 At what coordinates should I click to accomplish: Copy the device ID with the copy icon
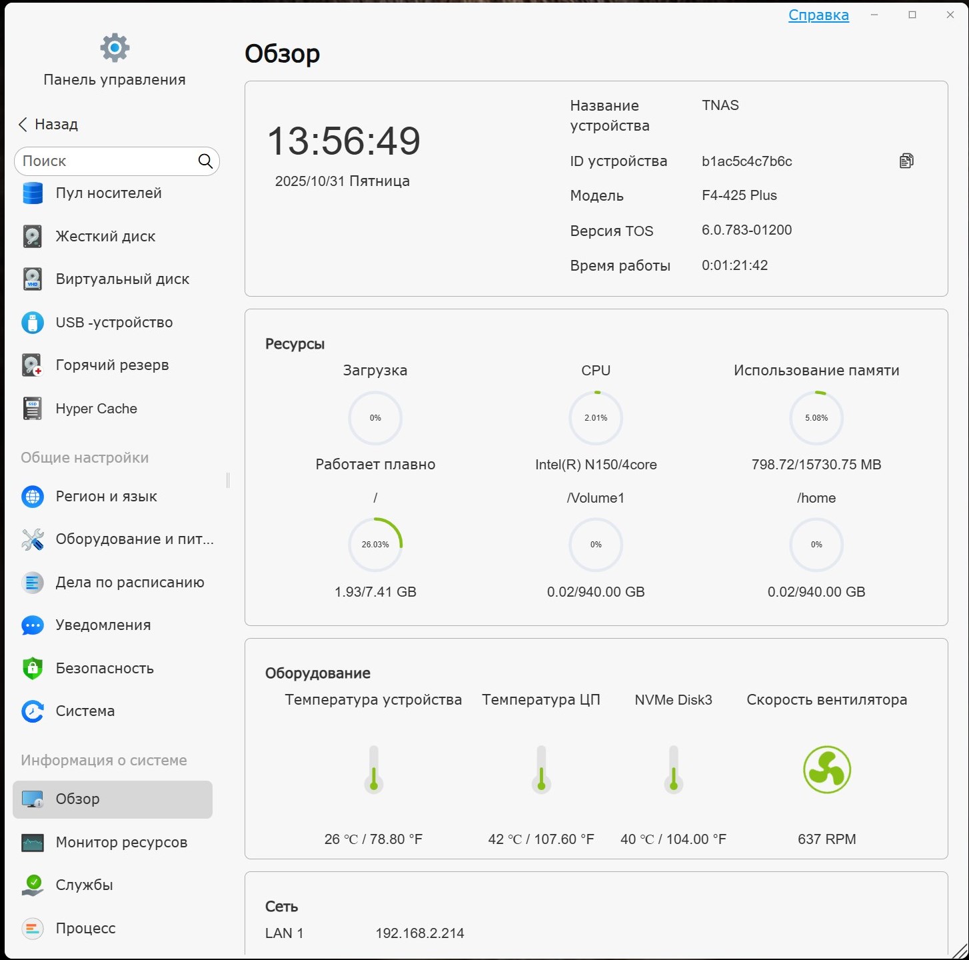point(906,161)
